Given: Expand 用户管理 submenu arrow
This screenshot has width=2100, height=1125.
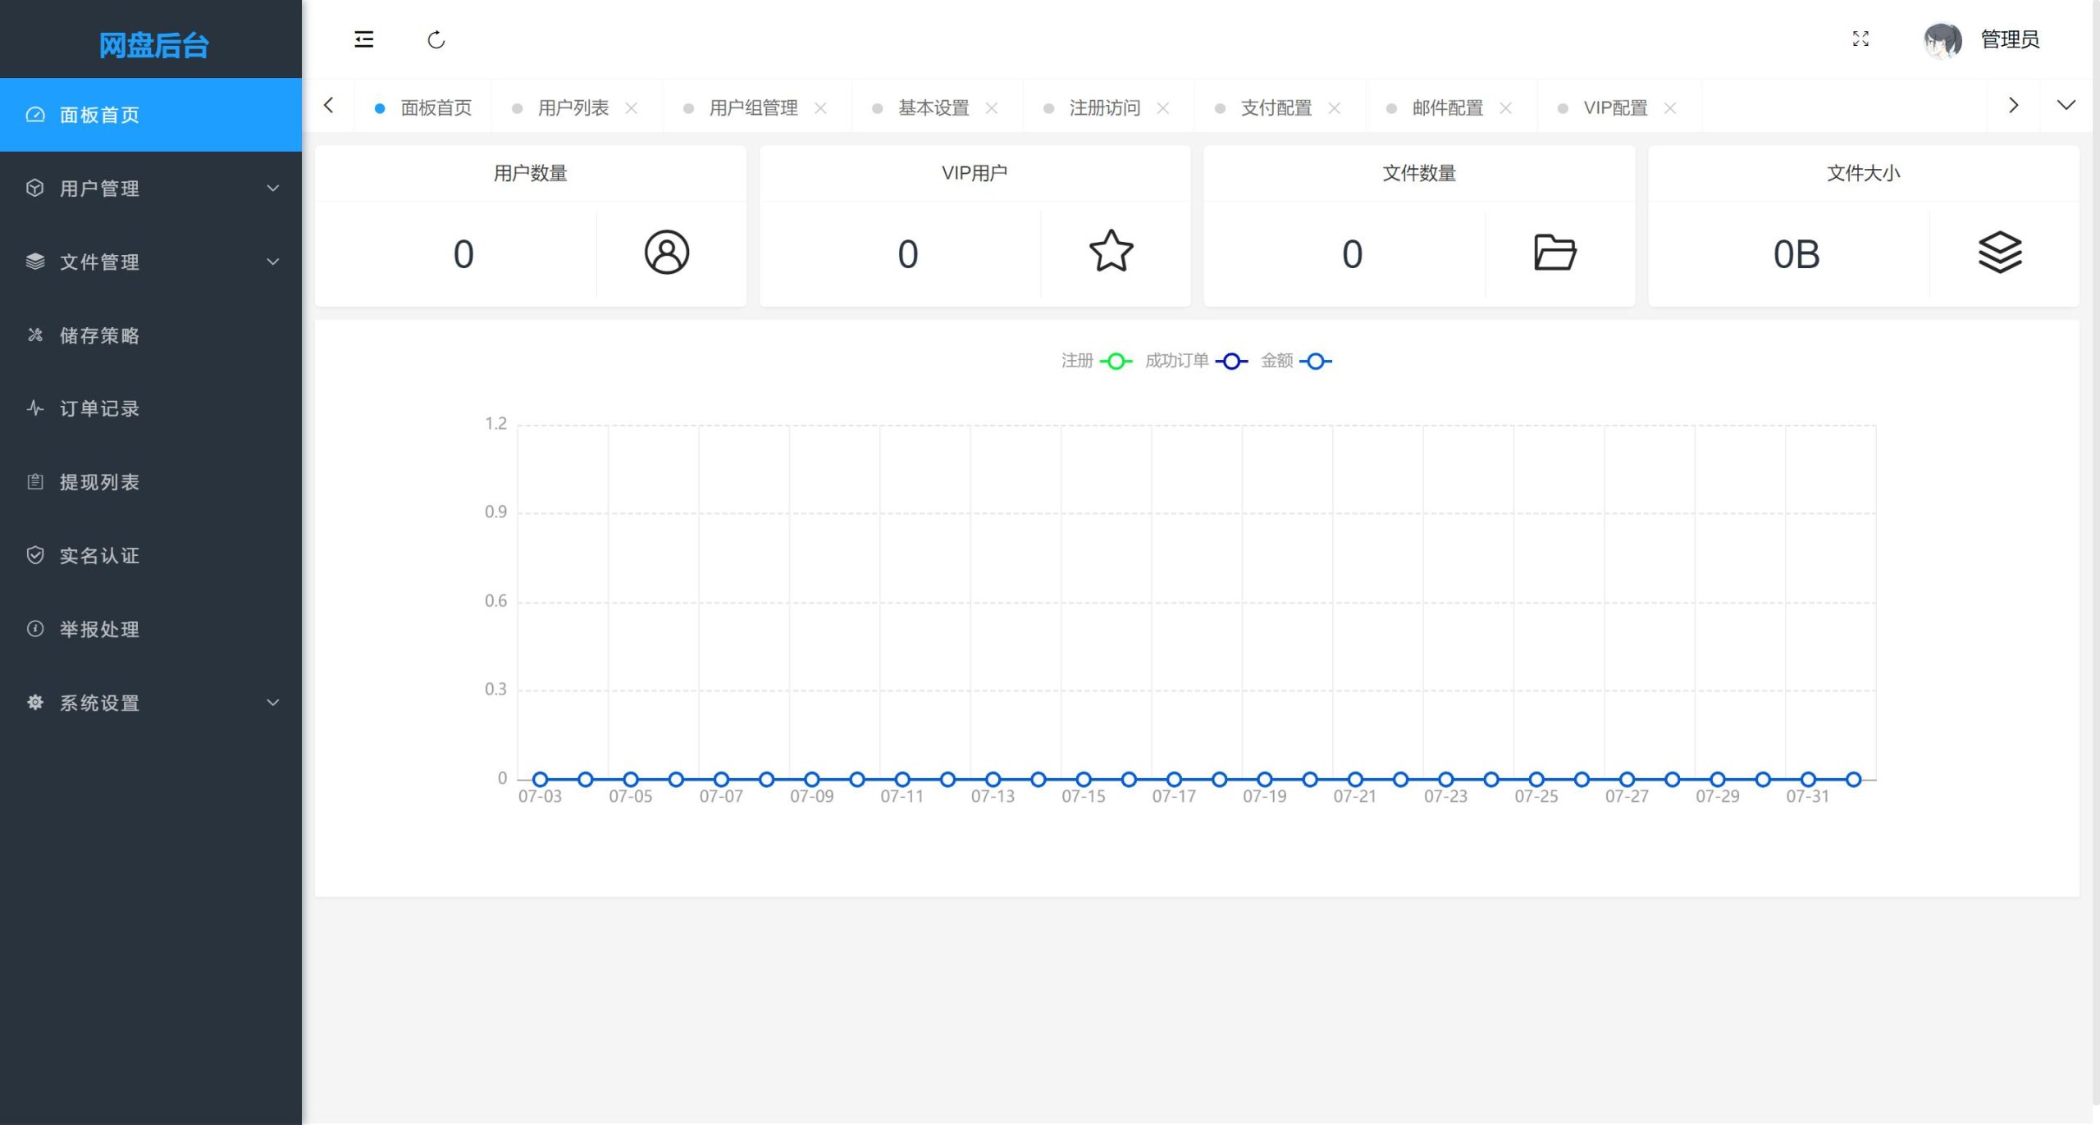Looking at the screenshot, I should (x=273, y=188).
